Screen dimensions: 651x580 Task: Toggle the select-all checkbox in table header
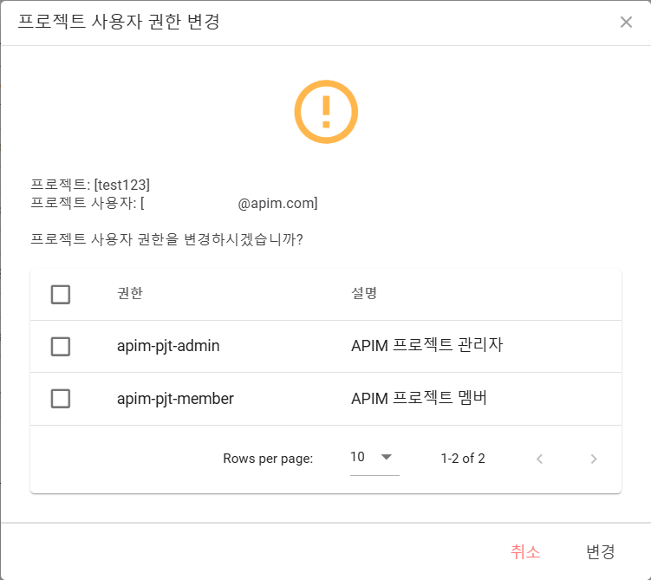coord(61,295)
